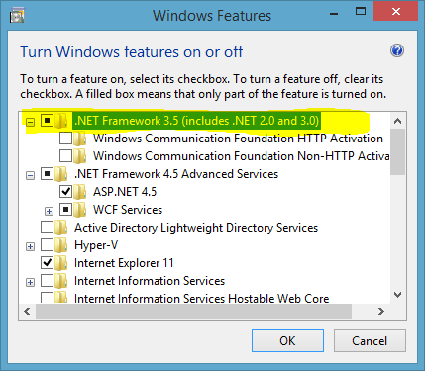Select Windows Communication Foundation HTTP Activation label

pyautogui.click(x=238, y=139)
